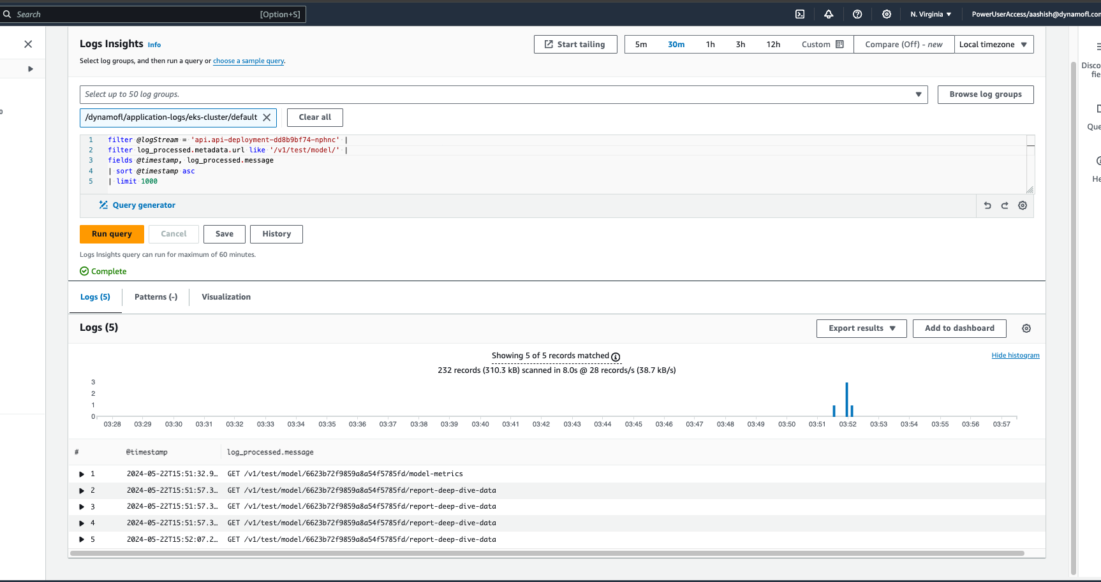
Task: Expand log record row 2
Action: [82, 491]
